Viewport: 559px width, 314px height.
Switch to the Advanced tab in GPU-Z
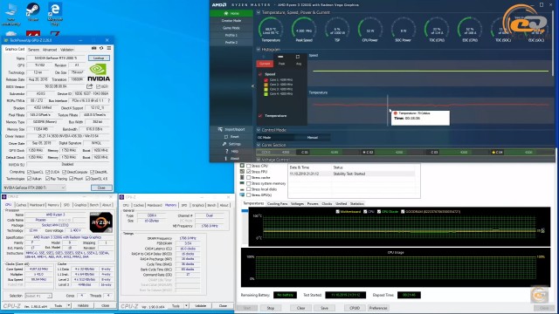pos(50,50)
